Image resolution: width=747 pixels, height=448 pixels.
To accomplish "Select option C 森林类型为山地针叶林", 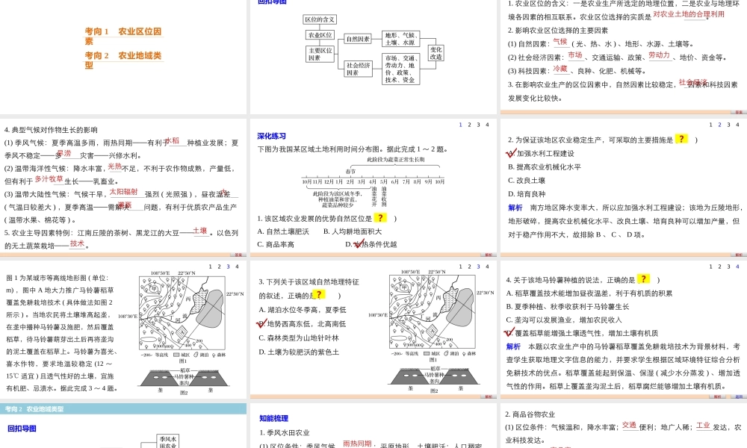I will click(x=299, y=338).
